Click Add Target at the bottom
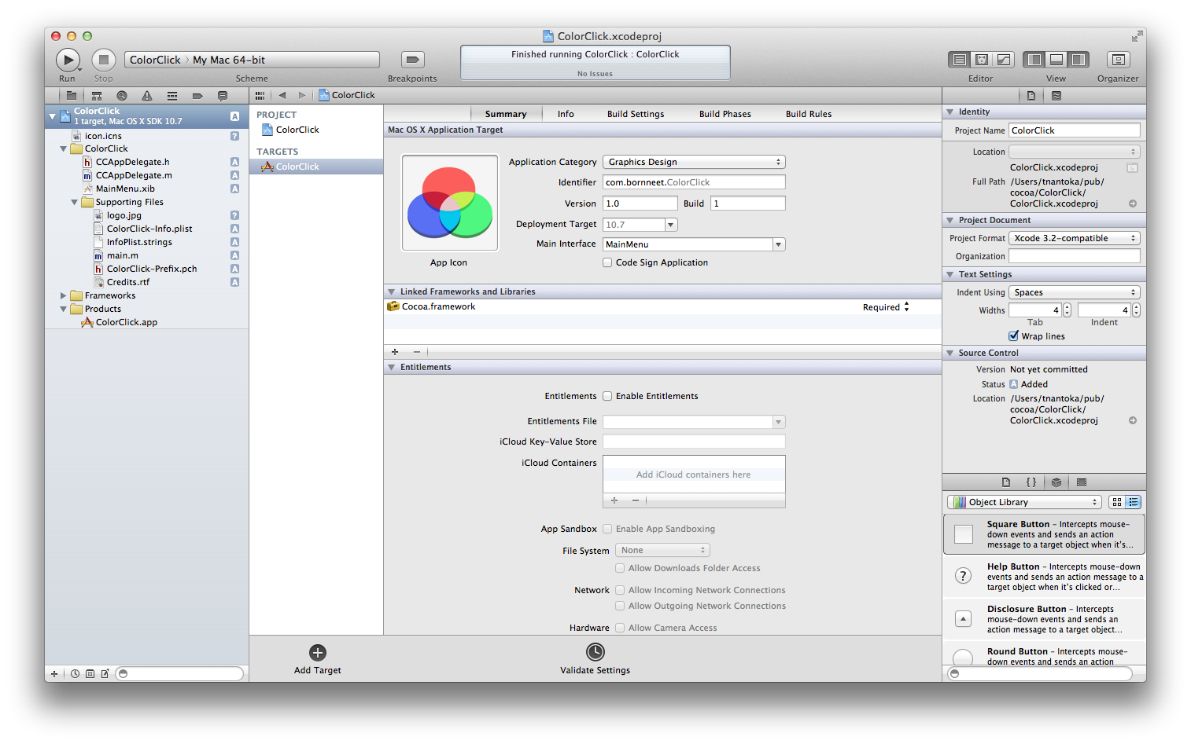This screenshot has width=1191, height=744. (318, 659)
